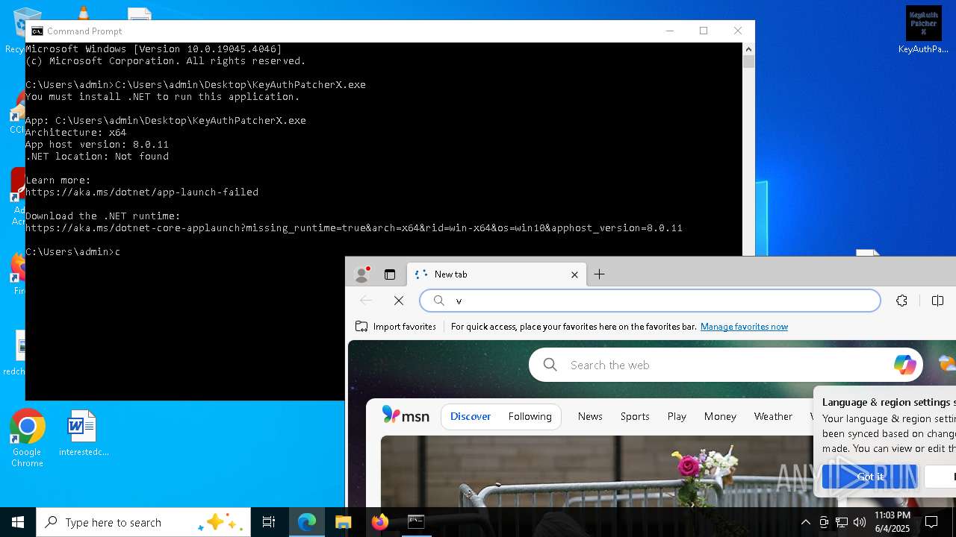Select interestedc Word document on desktop
This screenshot has width=956, height=537.
pyautogui.click(x=84, y=433)
